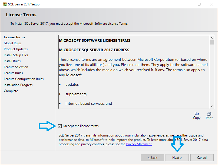
Task: Click the license text scrollbar thumb
Action: point(212,42)
